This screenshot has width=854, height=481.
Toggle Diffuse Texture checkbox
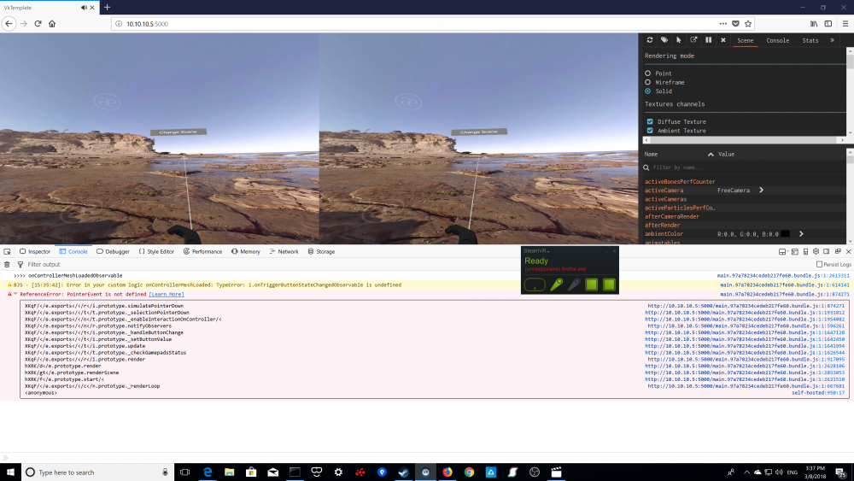coord(650,121)
